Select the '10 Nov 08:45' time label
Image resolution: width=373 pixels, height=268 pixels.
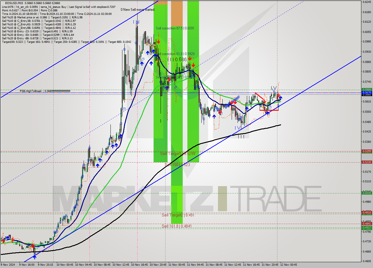coord(102,265)
